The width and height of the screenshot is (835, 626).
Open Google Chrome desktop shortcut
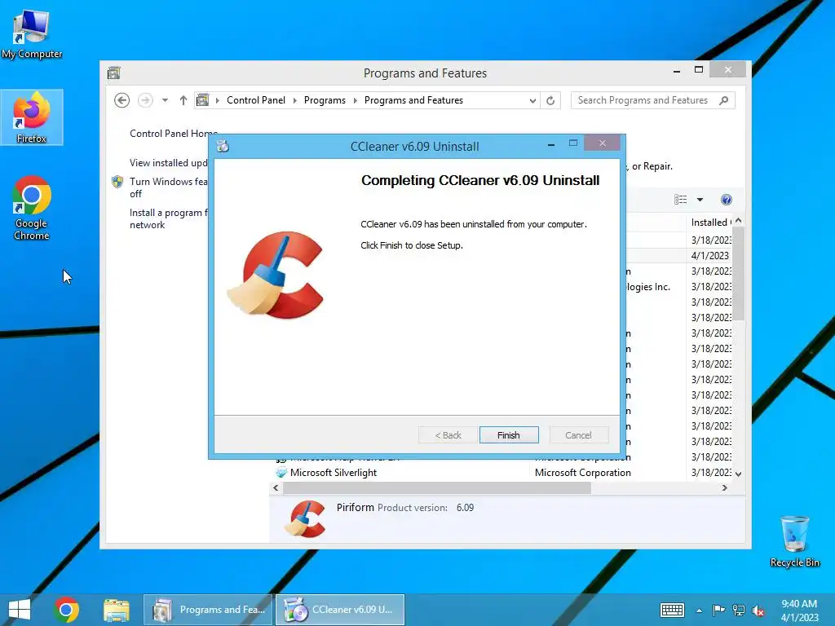point(32,208)
